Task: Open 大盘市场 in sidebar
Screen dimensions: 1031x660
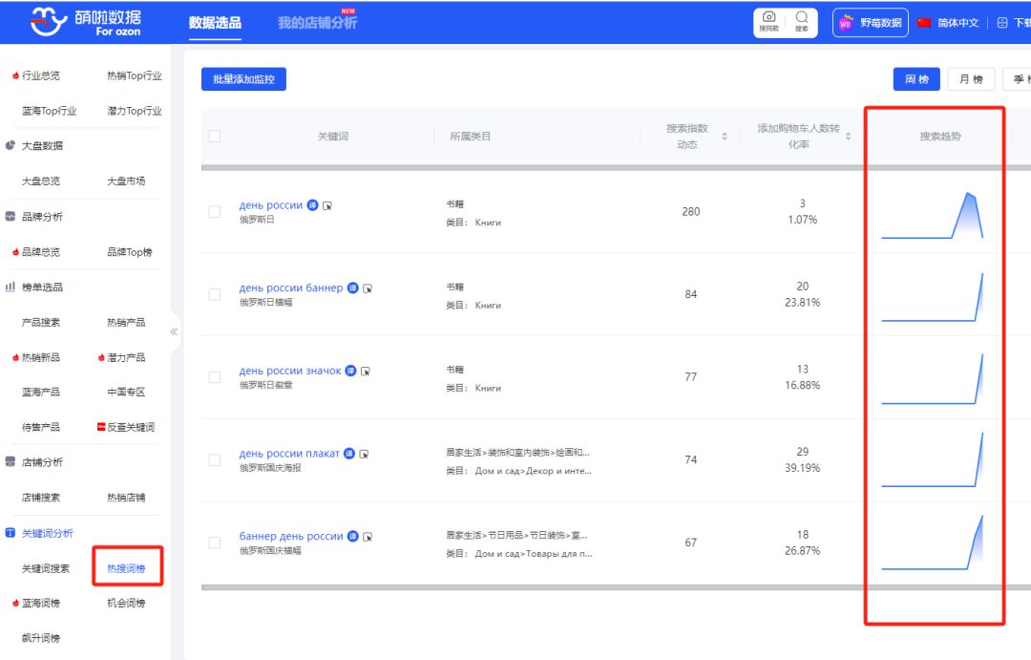Action: click(x=126, y=181)
